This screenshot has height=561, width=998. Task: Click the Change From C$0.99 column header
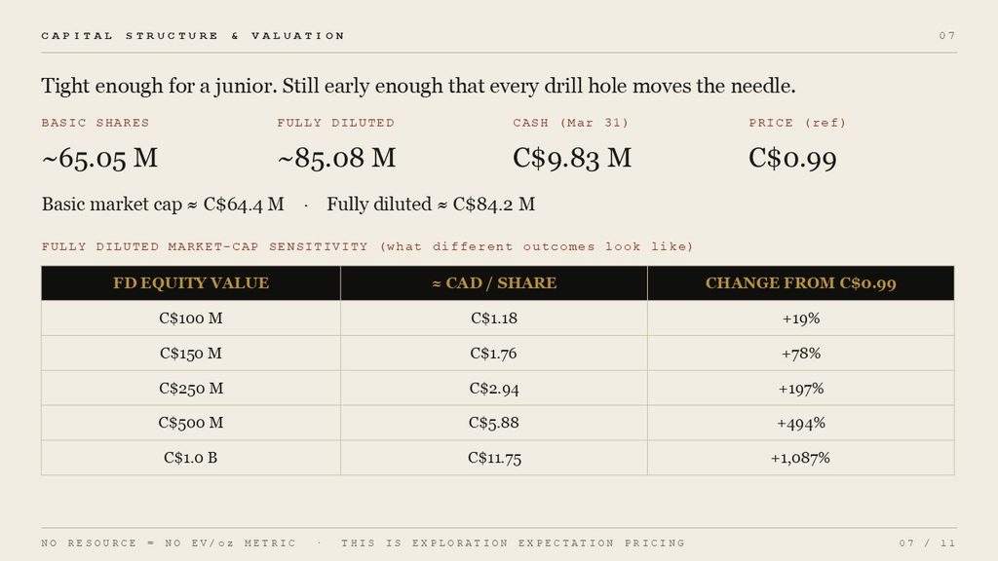(801, 283)
